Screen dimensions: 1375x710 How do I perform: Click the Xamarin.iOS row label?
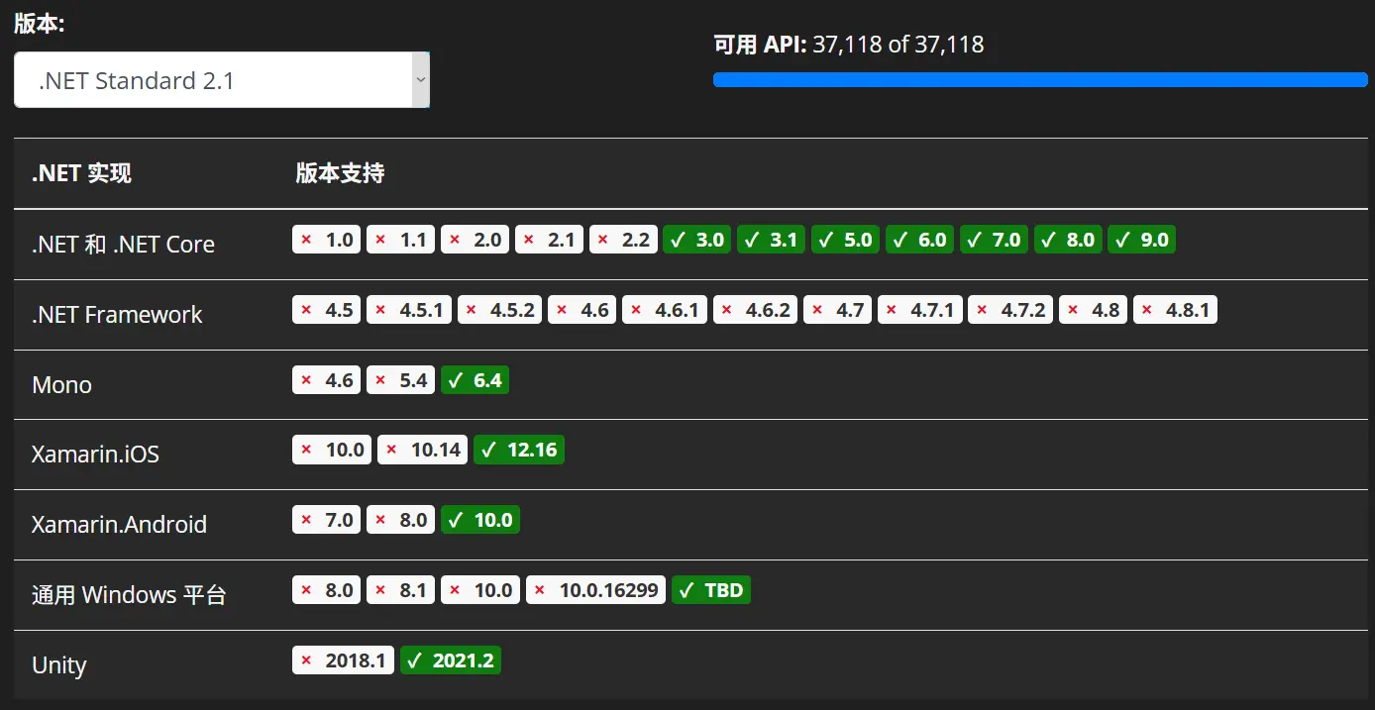click(x=95, y=455)
